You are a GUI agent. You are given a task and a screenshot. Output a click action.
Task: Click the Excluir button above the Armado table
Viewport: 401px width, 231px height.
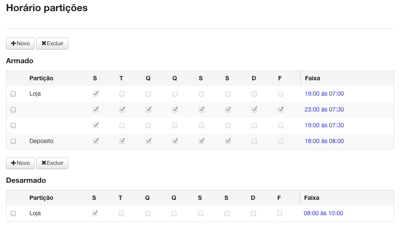[x=52, y=44]
